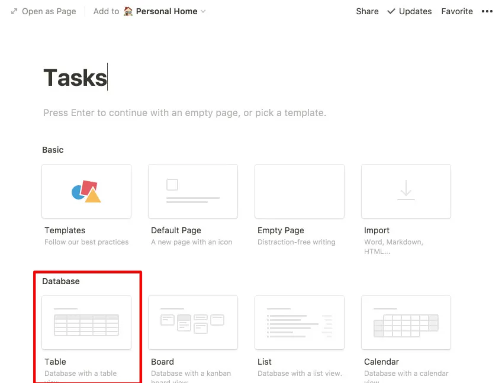502x383 pixels.
Task: Pick the List database view icon
Action: (x=299, y=323)
